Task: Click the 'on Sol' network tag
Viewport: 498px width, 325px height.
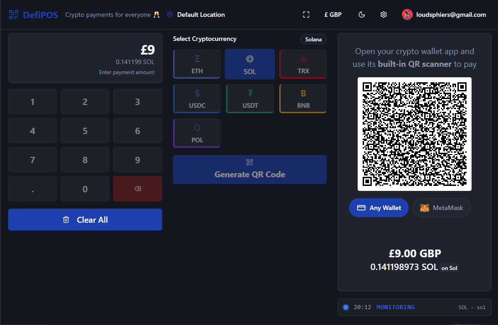Action: tap(449, 268)
